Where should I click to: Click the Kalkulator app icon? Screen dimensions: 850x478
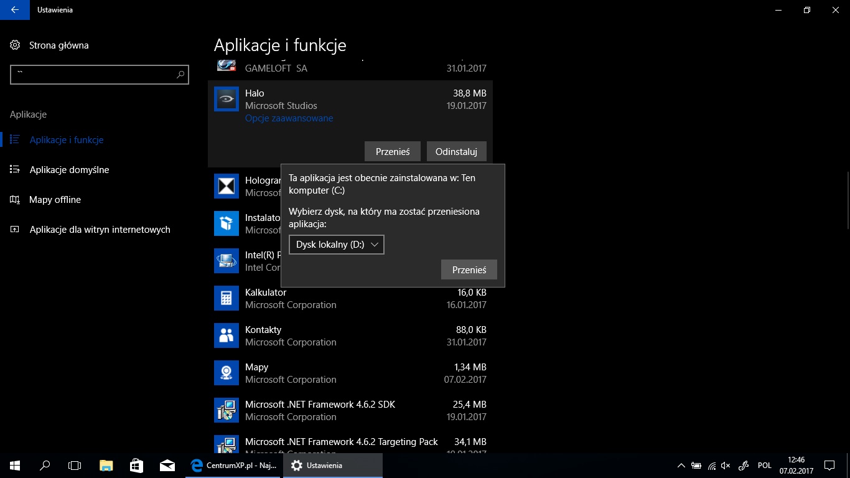227,298
